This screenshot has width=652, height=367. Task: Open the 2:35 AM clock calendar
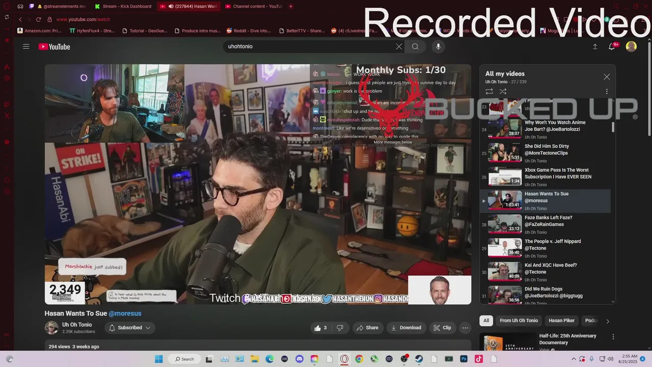click(628, 359)
